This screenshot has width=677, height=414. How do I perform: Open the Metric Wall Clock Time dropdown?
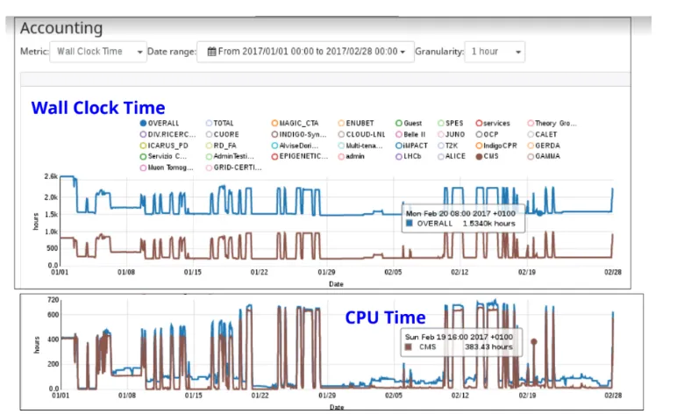[x=98, y=52]
